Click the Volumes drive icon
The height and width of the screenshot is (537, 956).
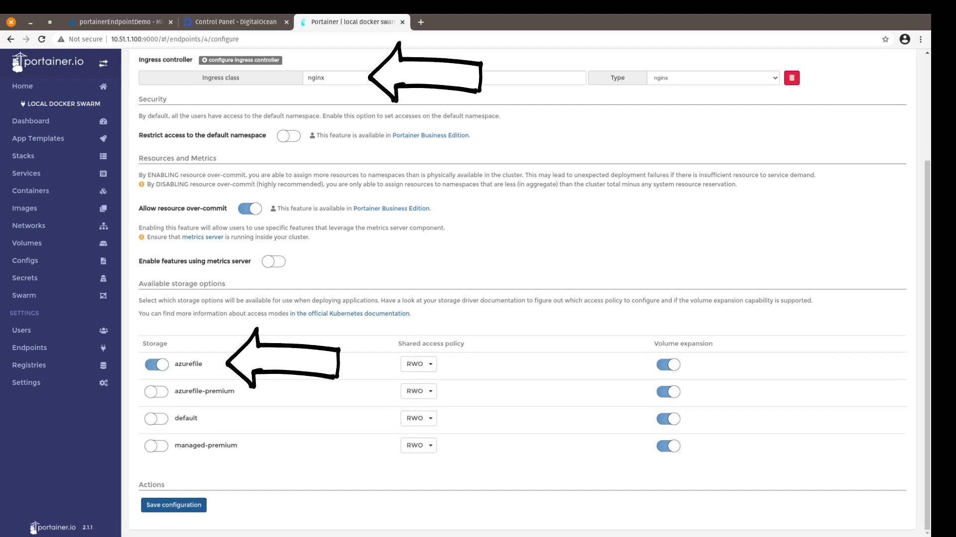103,243
